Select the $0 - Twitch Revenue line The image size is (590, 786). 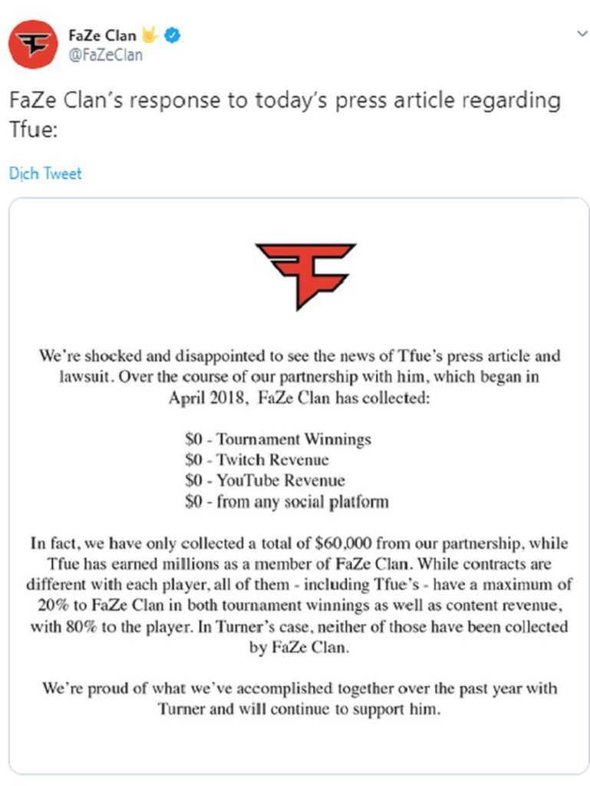[x=257, y=460]
